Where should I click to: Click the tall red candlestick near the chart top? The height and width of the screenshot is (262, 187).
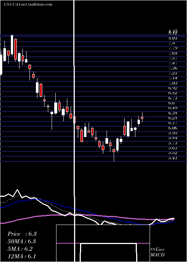16,49
